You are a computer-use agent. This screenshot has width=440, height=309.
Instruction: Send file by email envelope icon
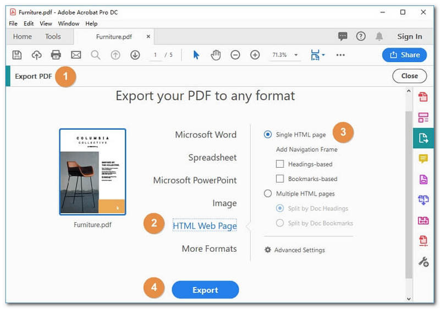pyautogui.click(x=76, y=55)
